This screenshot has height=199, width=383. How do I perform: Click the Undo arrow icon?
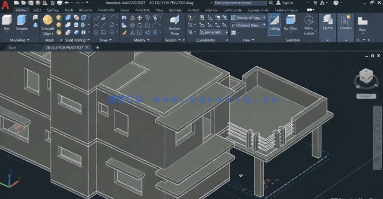point(66,3)
